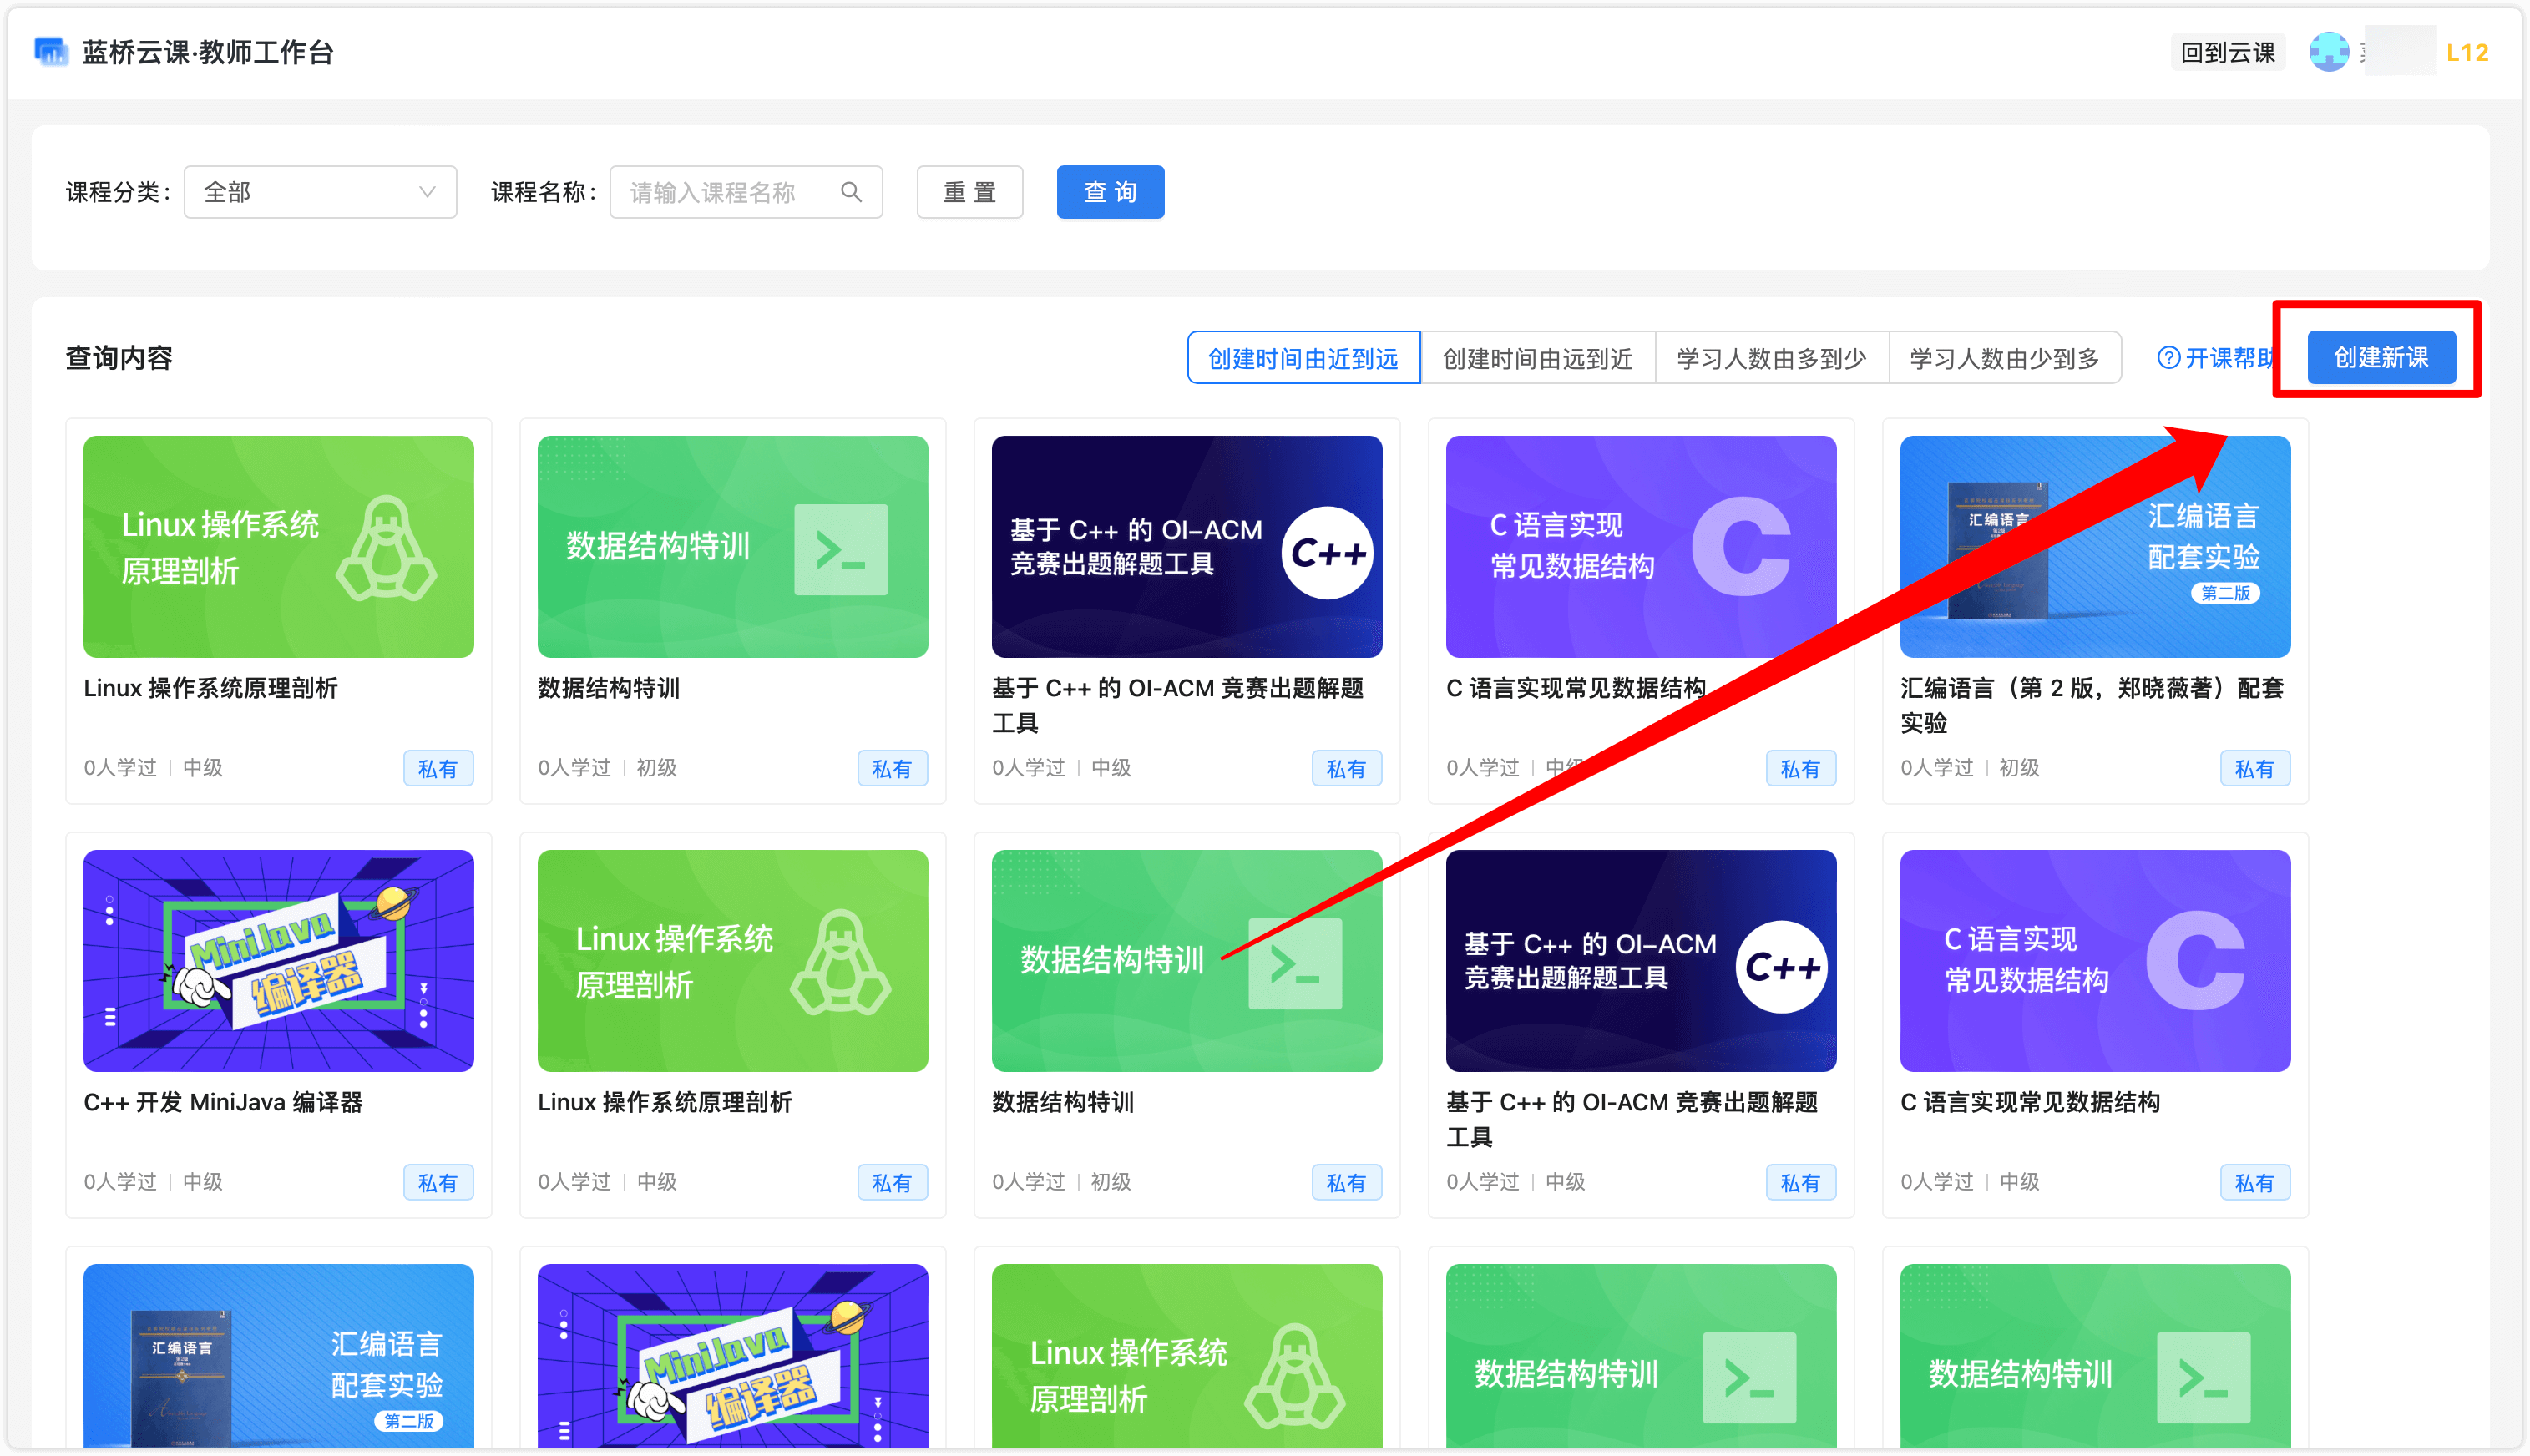This screenshot has width=2530, height=1456.
Task: Click the search magnifier icon in course name field
Action: [851, 192]
